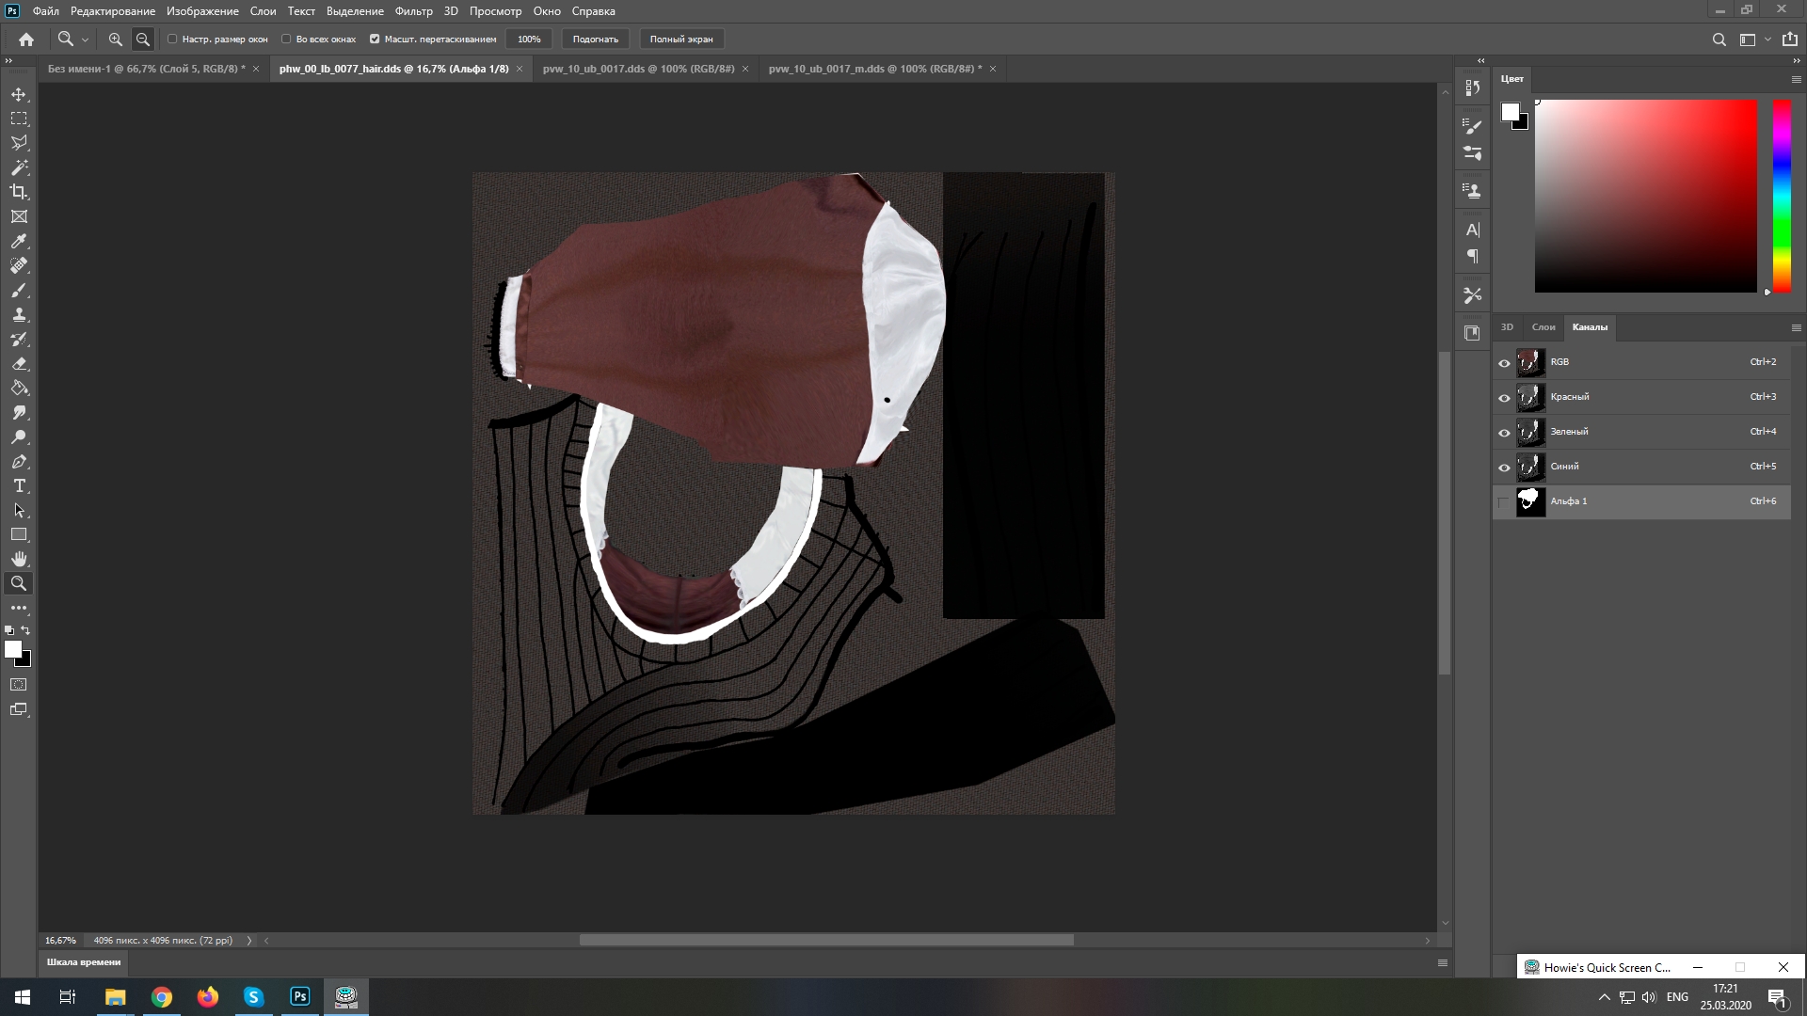
Task: Go to the Home screen icon
Action: click(26, 40)
